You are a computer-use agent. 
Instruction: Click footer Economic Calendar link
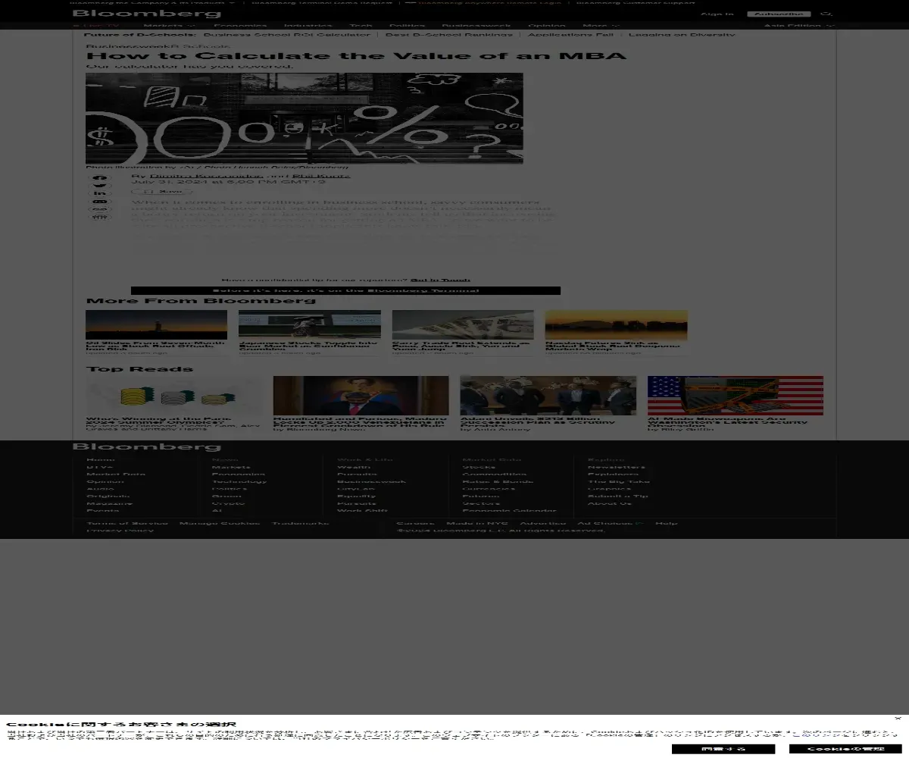509,511
